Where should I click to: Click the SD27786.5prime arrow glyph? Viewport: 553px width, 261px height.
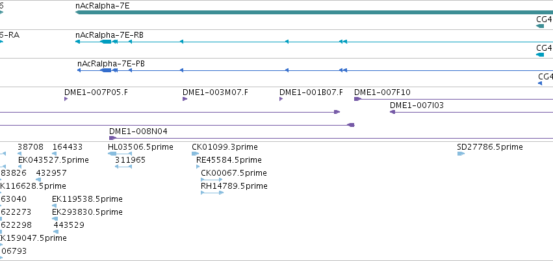(461, 154)
